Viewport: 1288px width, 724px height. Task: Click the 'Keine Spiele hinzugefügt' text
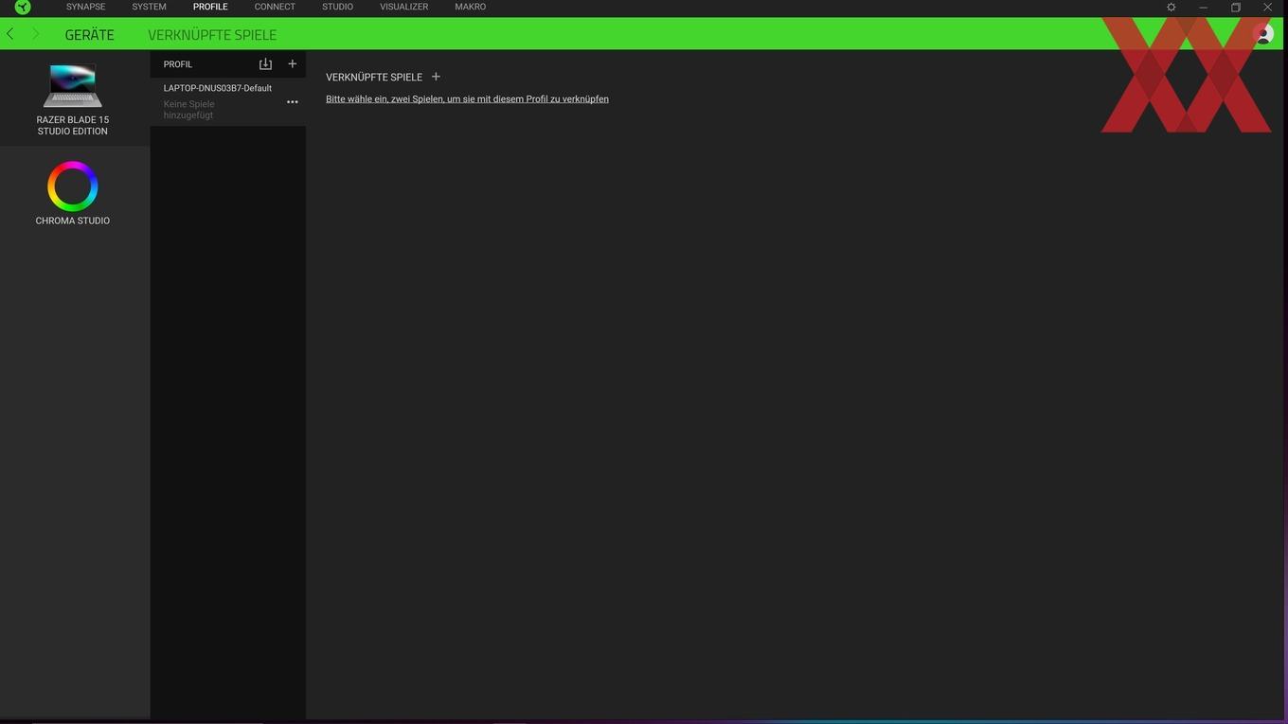pyautogui.click(x=189, y=110)
